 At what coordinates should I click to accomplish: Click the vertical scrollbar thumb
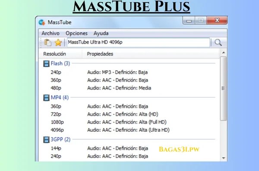tap(223, 88)
